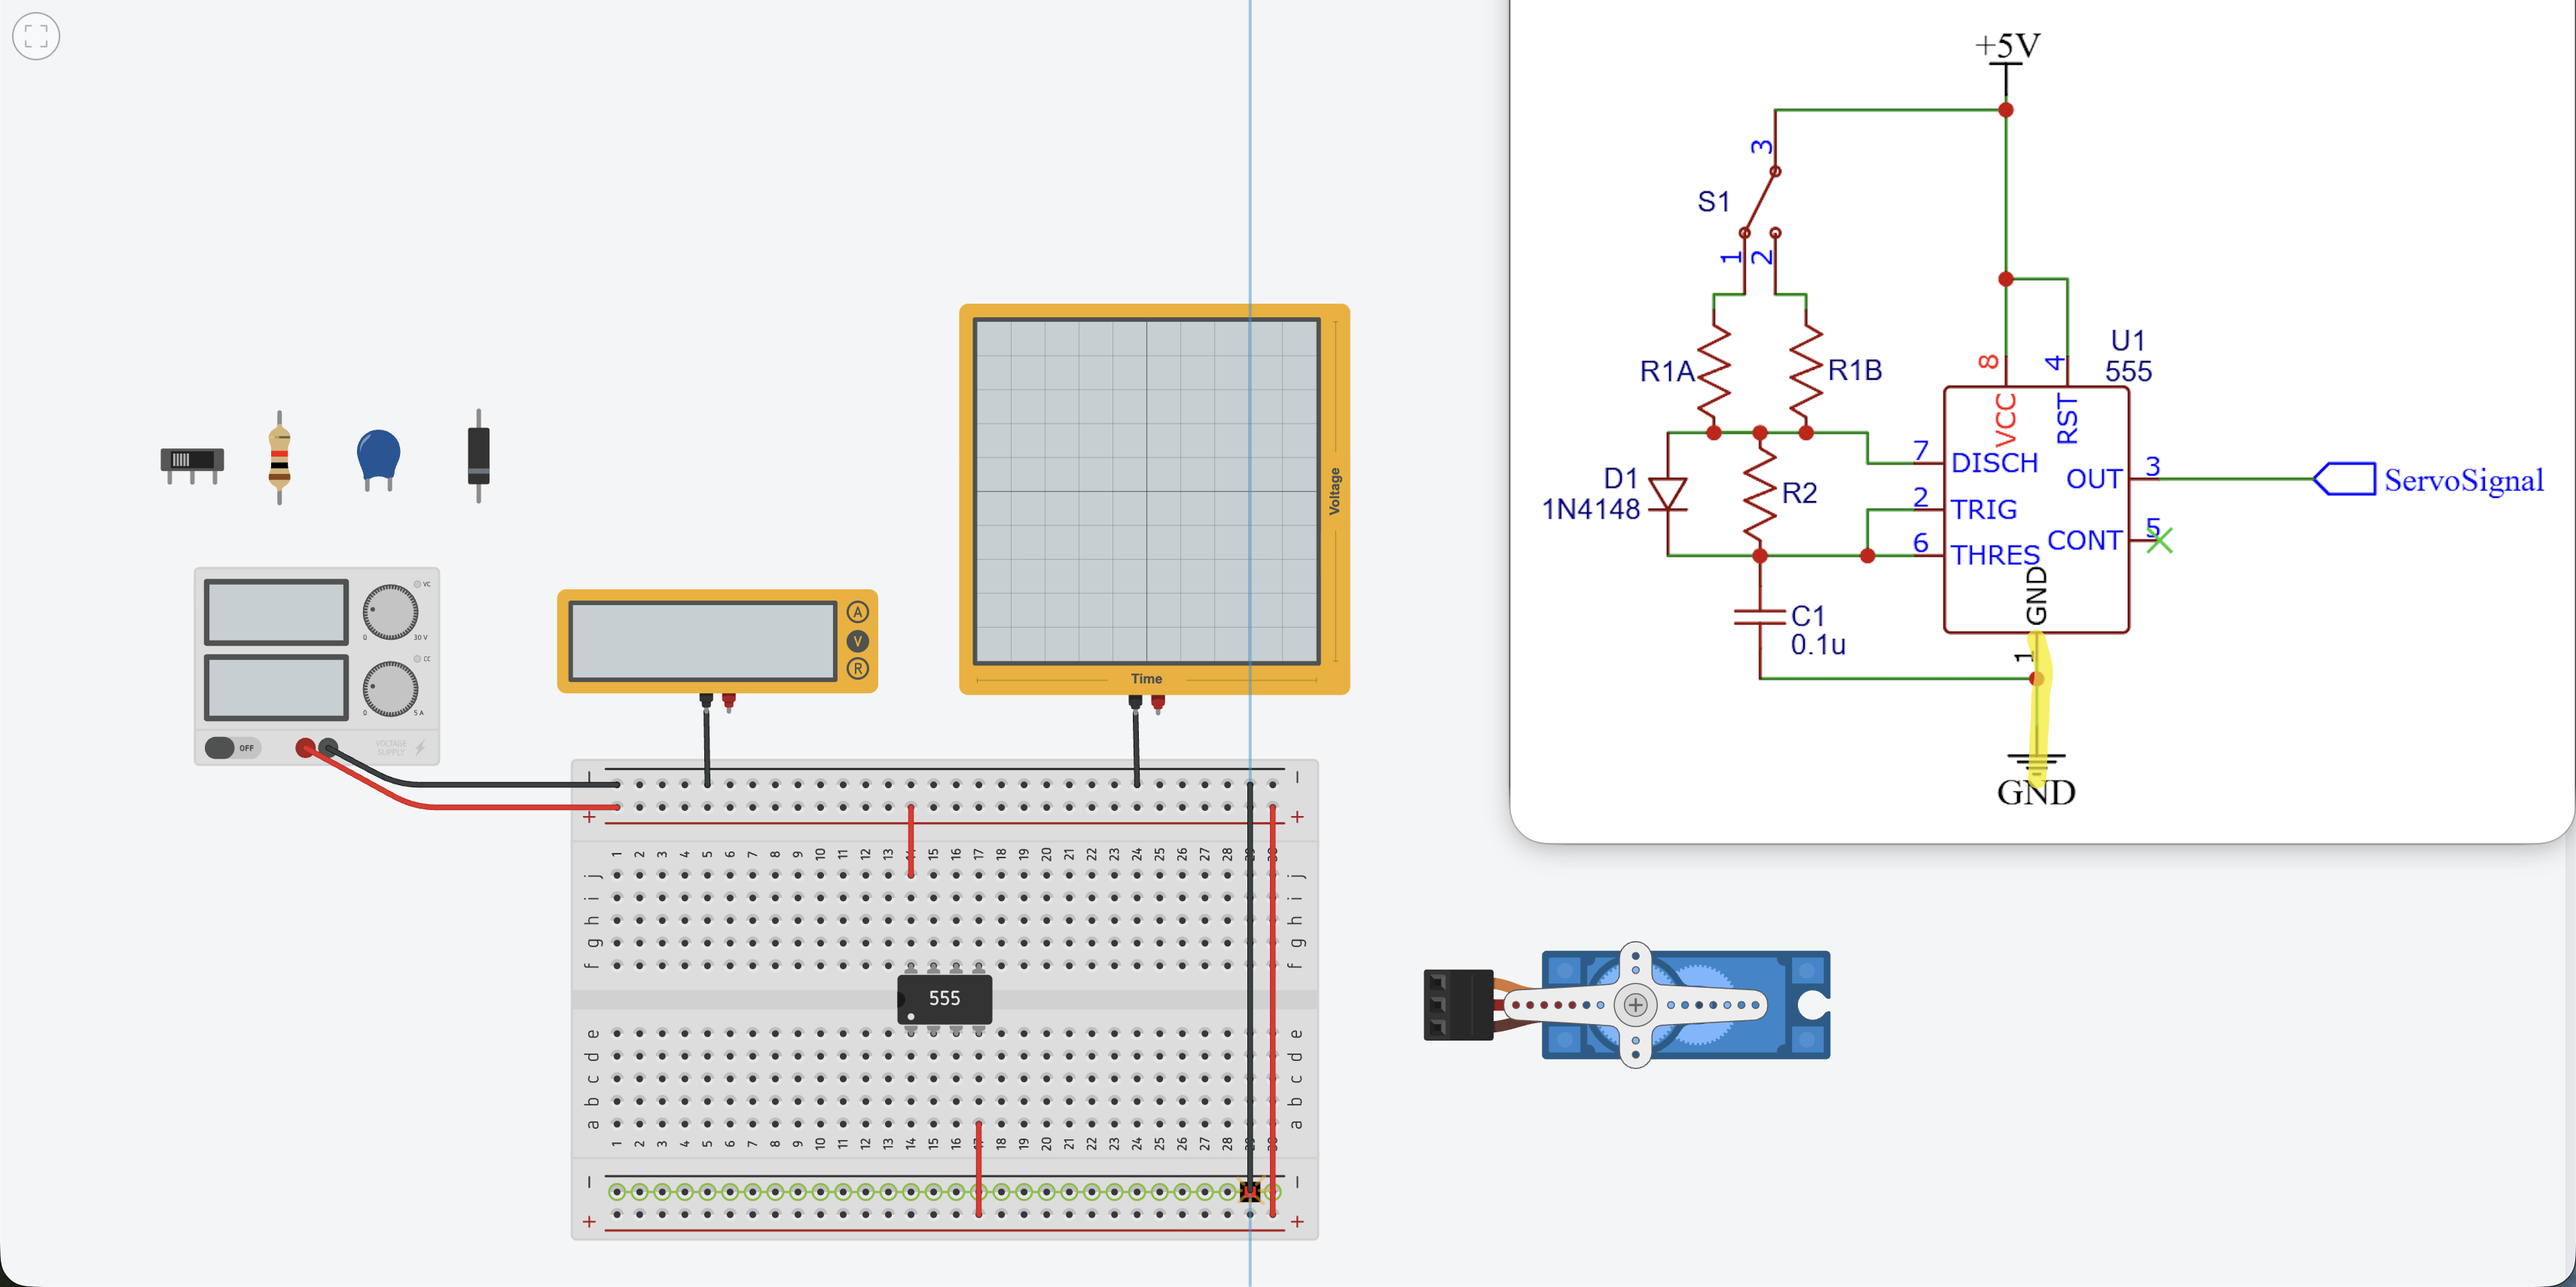Click the oscilloscope Voltage axis label

(1334, 491)
